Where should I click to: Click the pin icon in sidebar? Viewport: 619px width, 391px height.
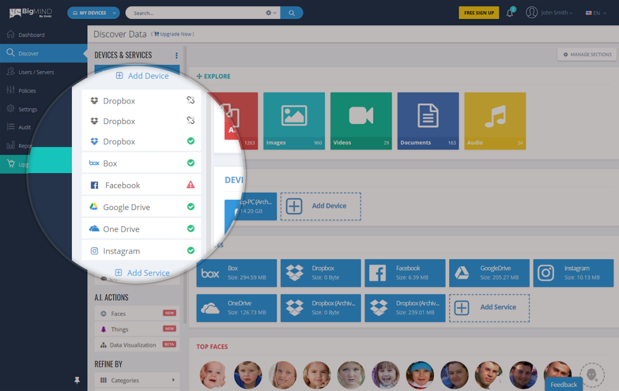[77, 380]
